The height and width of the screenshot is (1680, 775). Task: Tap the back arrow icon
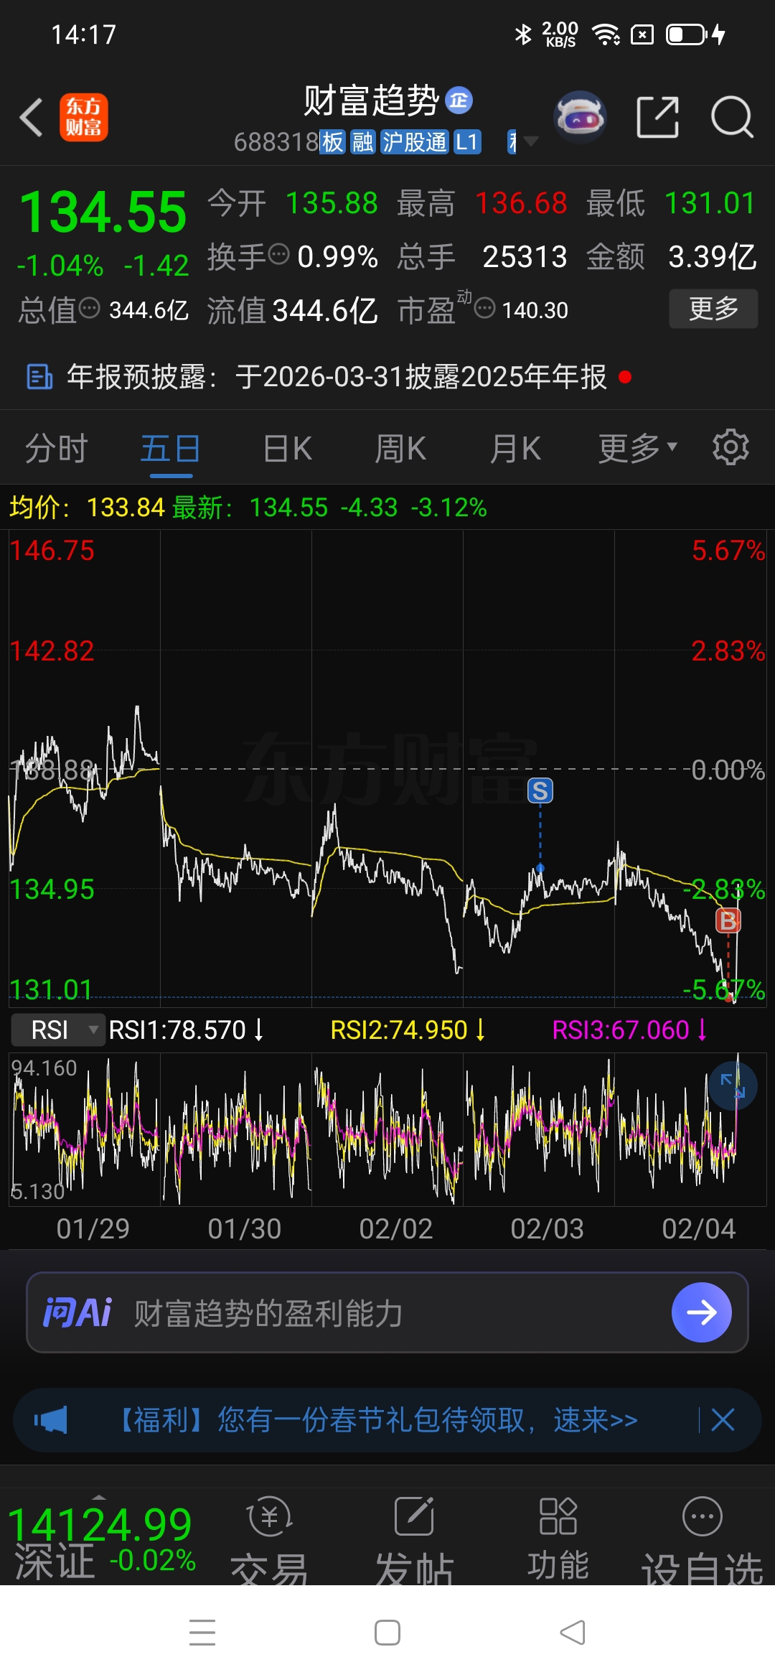tap(31, 117)
